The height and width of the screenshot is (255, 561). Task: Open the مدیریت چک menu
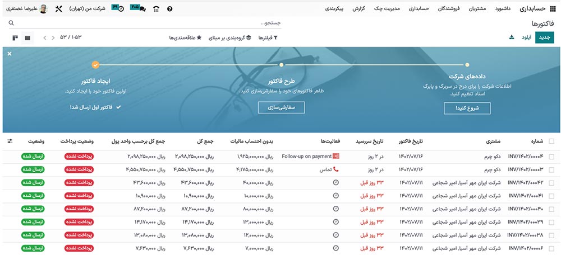387,9
